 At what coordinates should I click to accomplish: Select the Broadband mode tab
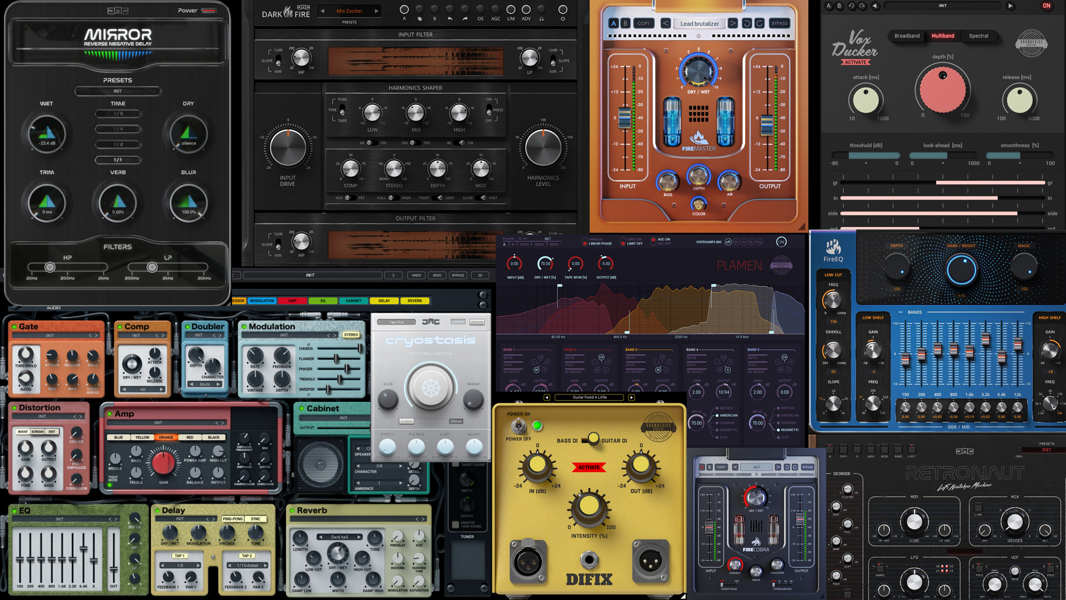click(907, 36)
